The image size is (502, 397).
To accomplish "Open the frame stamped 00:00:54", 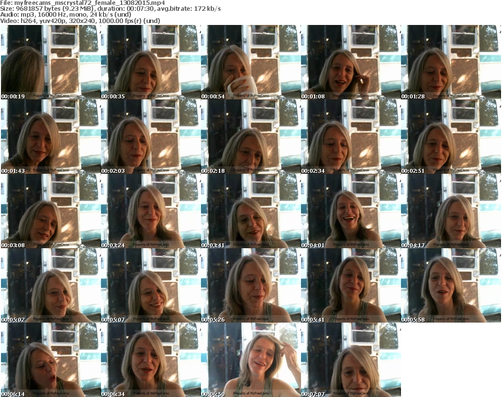I will (251, 62).
